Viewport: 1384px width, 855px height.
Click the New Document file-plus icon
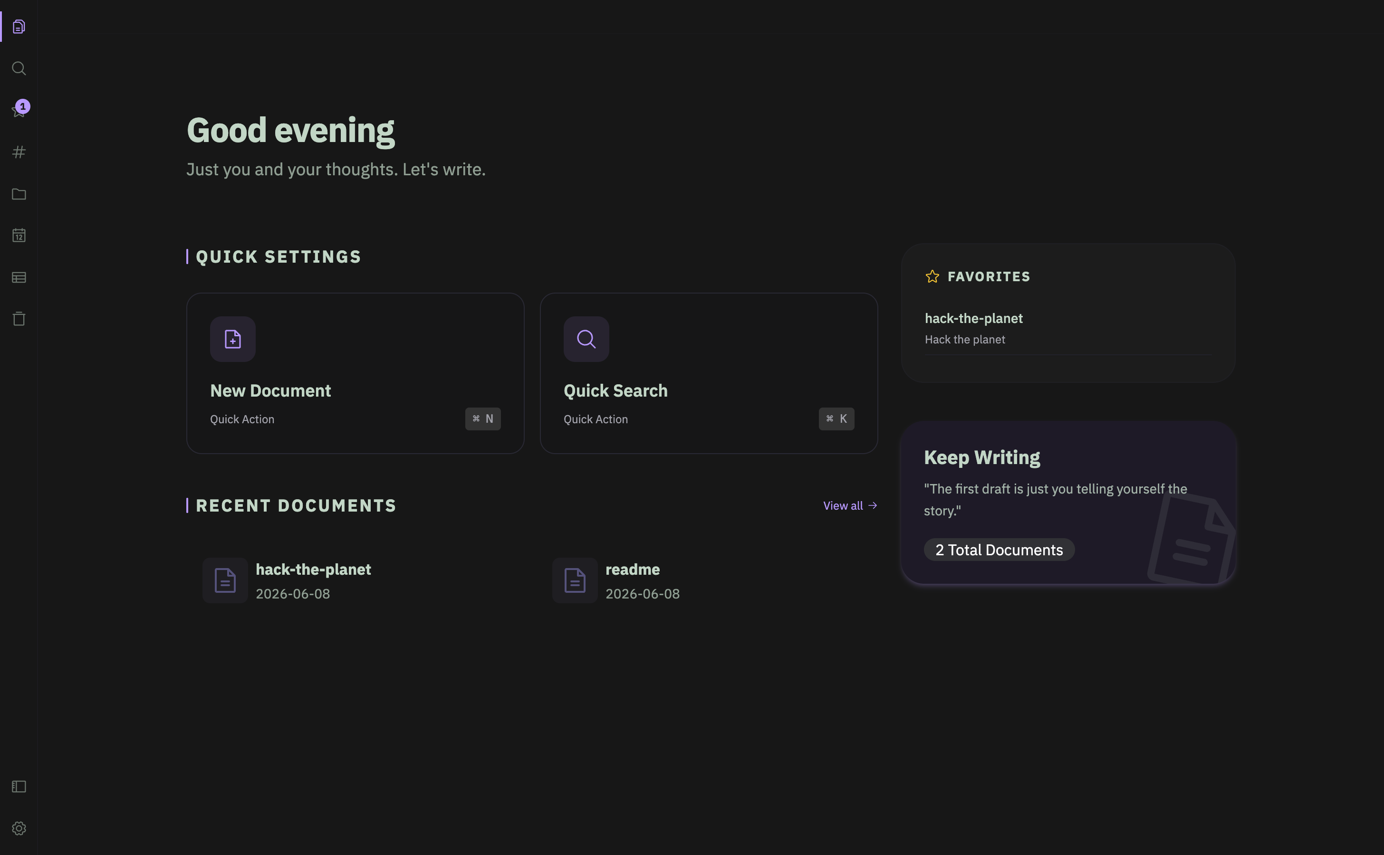point(232,339)
